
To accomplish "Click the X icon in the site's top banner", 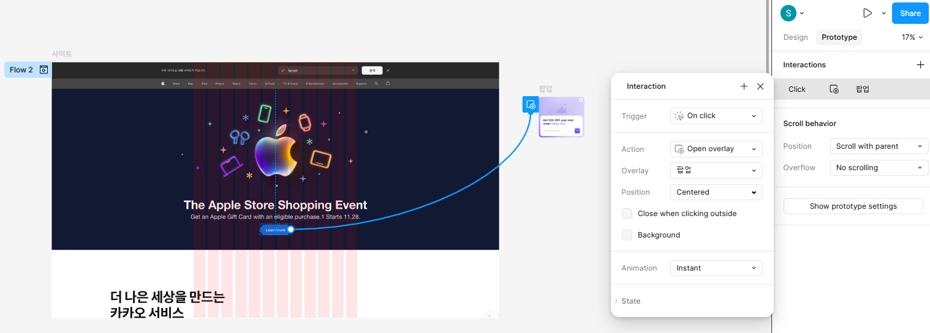I will tap(388, 70).
